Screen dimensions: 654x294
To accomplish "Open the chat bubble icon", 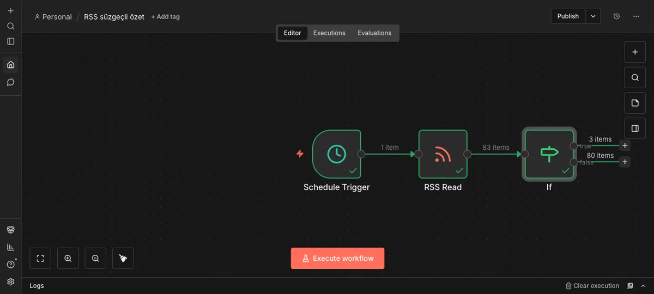I will [x=10, y=82].
